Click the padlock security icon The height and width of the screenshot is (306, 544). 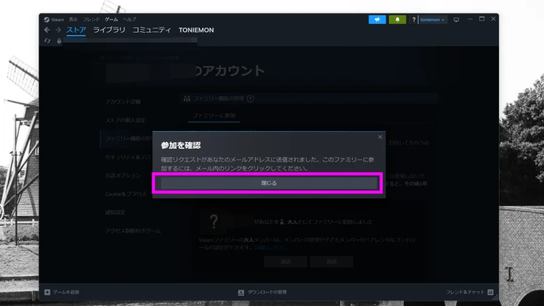[x=59, y=41]
